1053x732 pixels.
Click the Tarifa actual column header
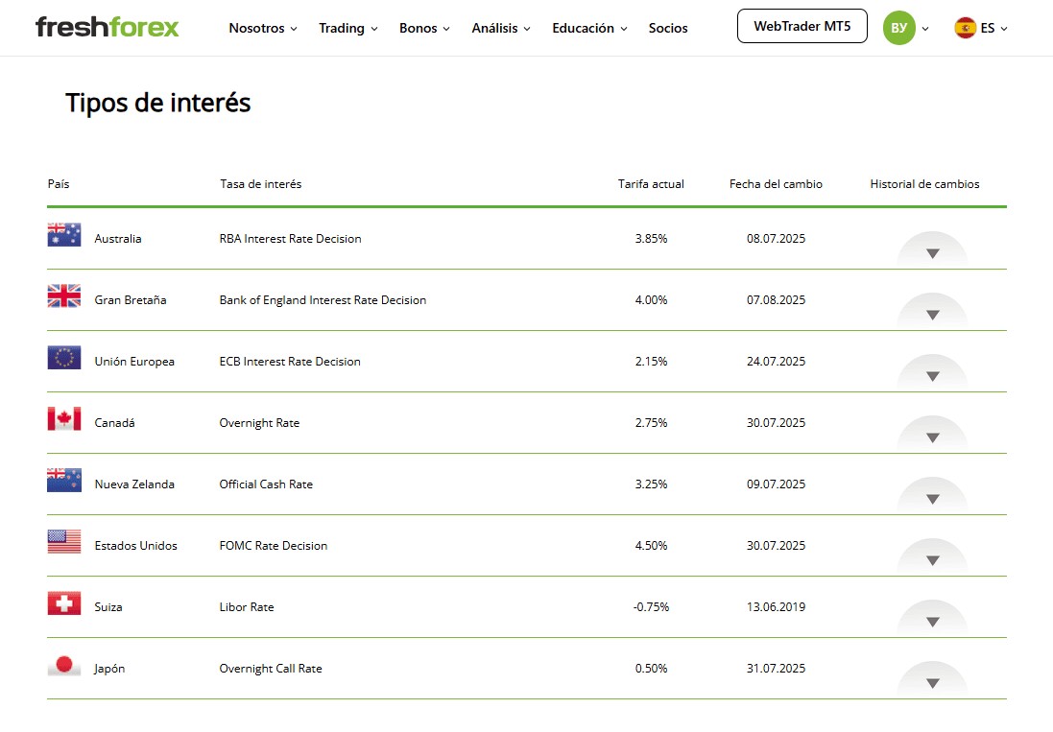click(x=651, y=184)
